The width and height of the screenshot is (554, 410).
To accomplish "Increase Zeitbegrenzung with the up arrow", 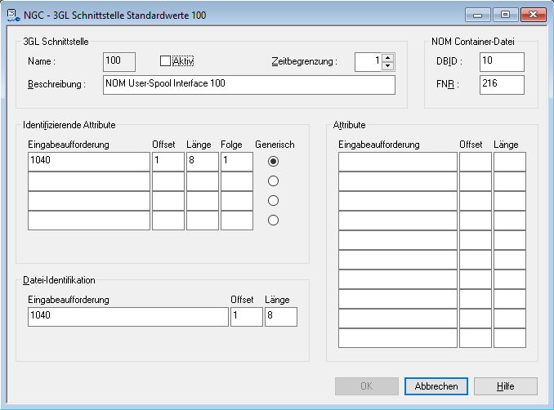I will (387, 57).
